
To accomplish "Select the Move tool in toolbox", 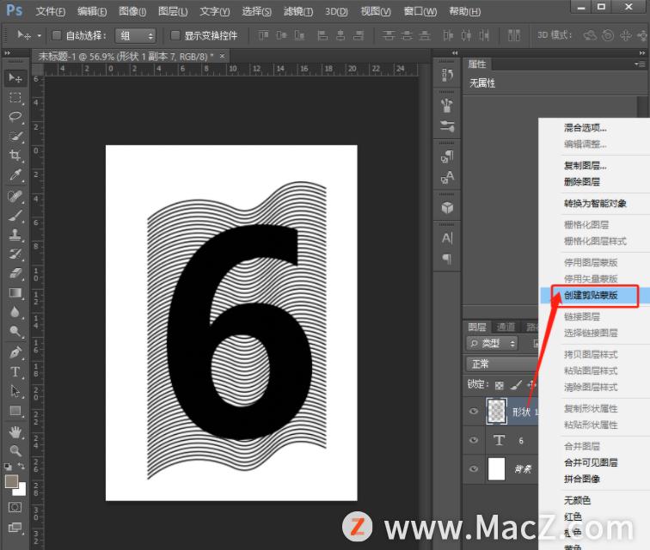I will pos(15,78).
